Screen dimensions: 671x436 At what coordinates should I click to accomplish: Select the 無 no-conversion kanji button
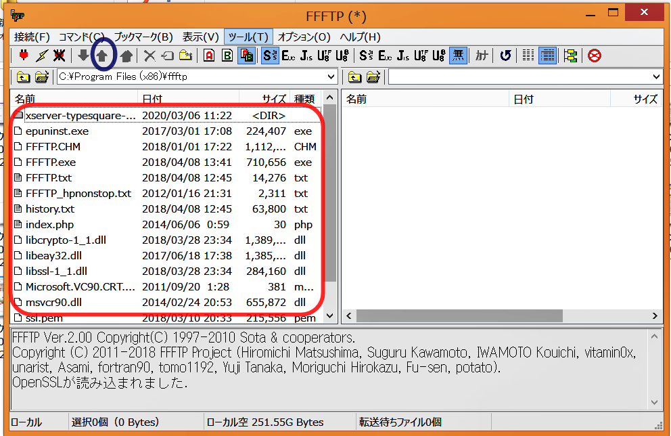pyautogui.click(x=458, y=56)
